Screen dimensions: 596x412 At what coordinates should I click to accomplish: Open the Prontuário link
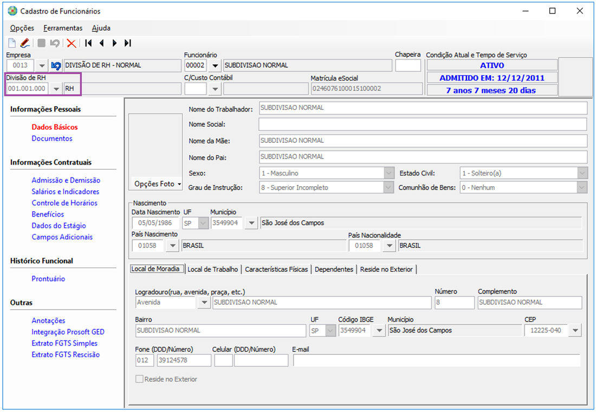click(x=48, y=279)
